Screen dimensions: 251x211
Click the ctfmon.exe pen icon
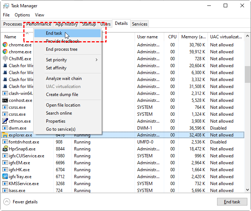click(5, 121)
